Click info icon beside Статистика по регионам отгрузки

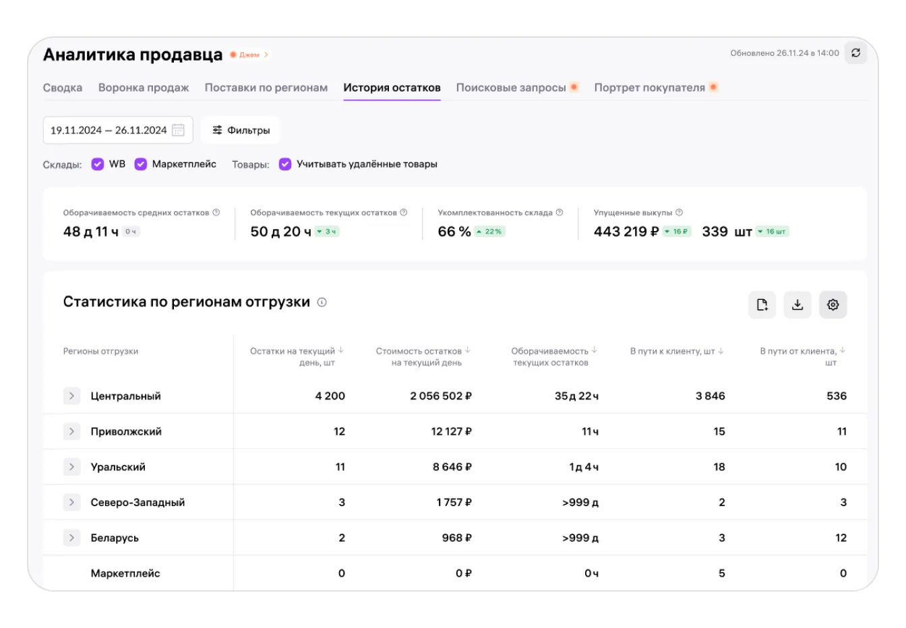322,303
